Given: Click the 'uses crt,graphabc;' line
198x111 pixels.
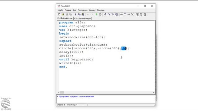Looking at the screenshot, I should 77,26.
